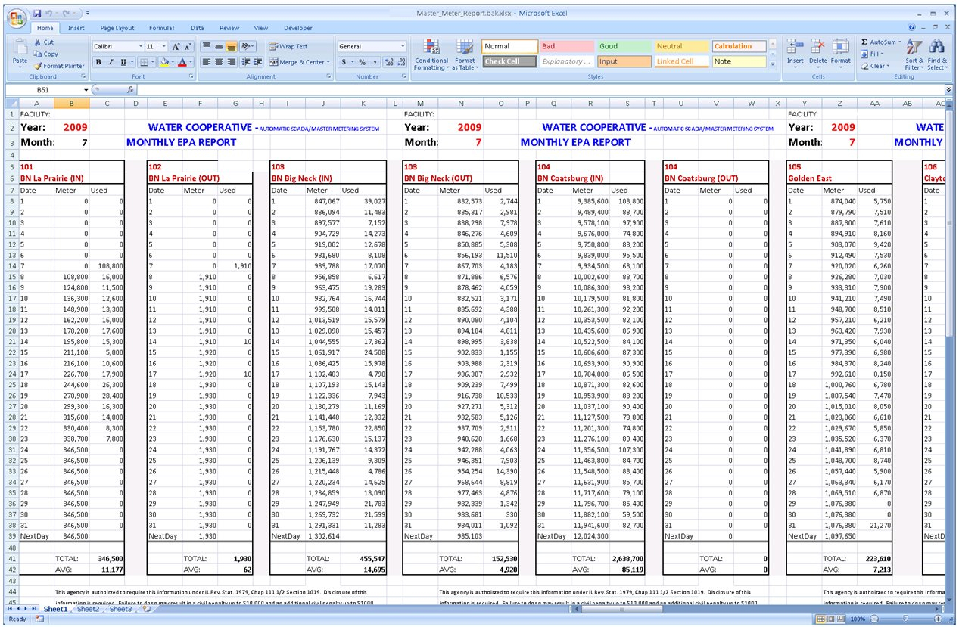
Task: Click the Find & Select binoculars
Action: 937,48
